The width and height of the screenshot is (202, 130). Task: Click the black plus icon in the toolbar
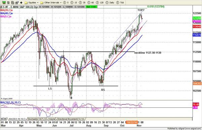21,3
